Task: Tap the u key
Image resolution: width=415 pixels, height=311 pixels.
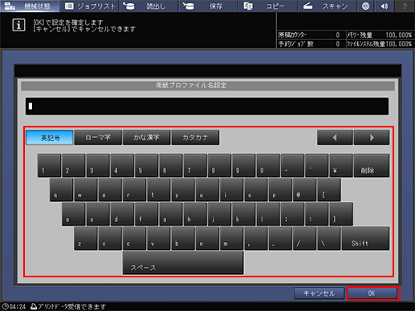Action: click(x=207, y=190)
